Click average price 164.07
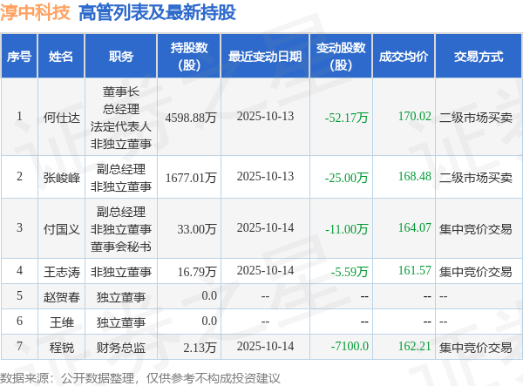523x386 pixels. (415, 227)
